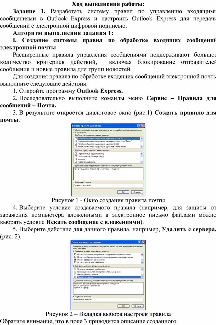Click the title bar text of the Figure 1 dialog
This screenshot has height=325, width=216.
click(86, 126)
